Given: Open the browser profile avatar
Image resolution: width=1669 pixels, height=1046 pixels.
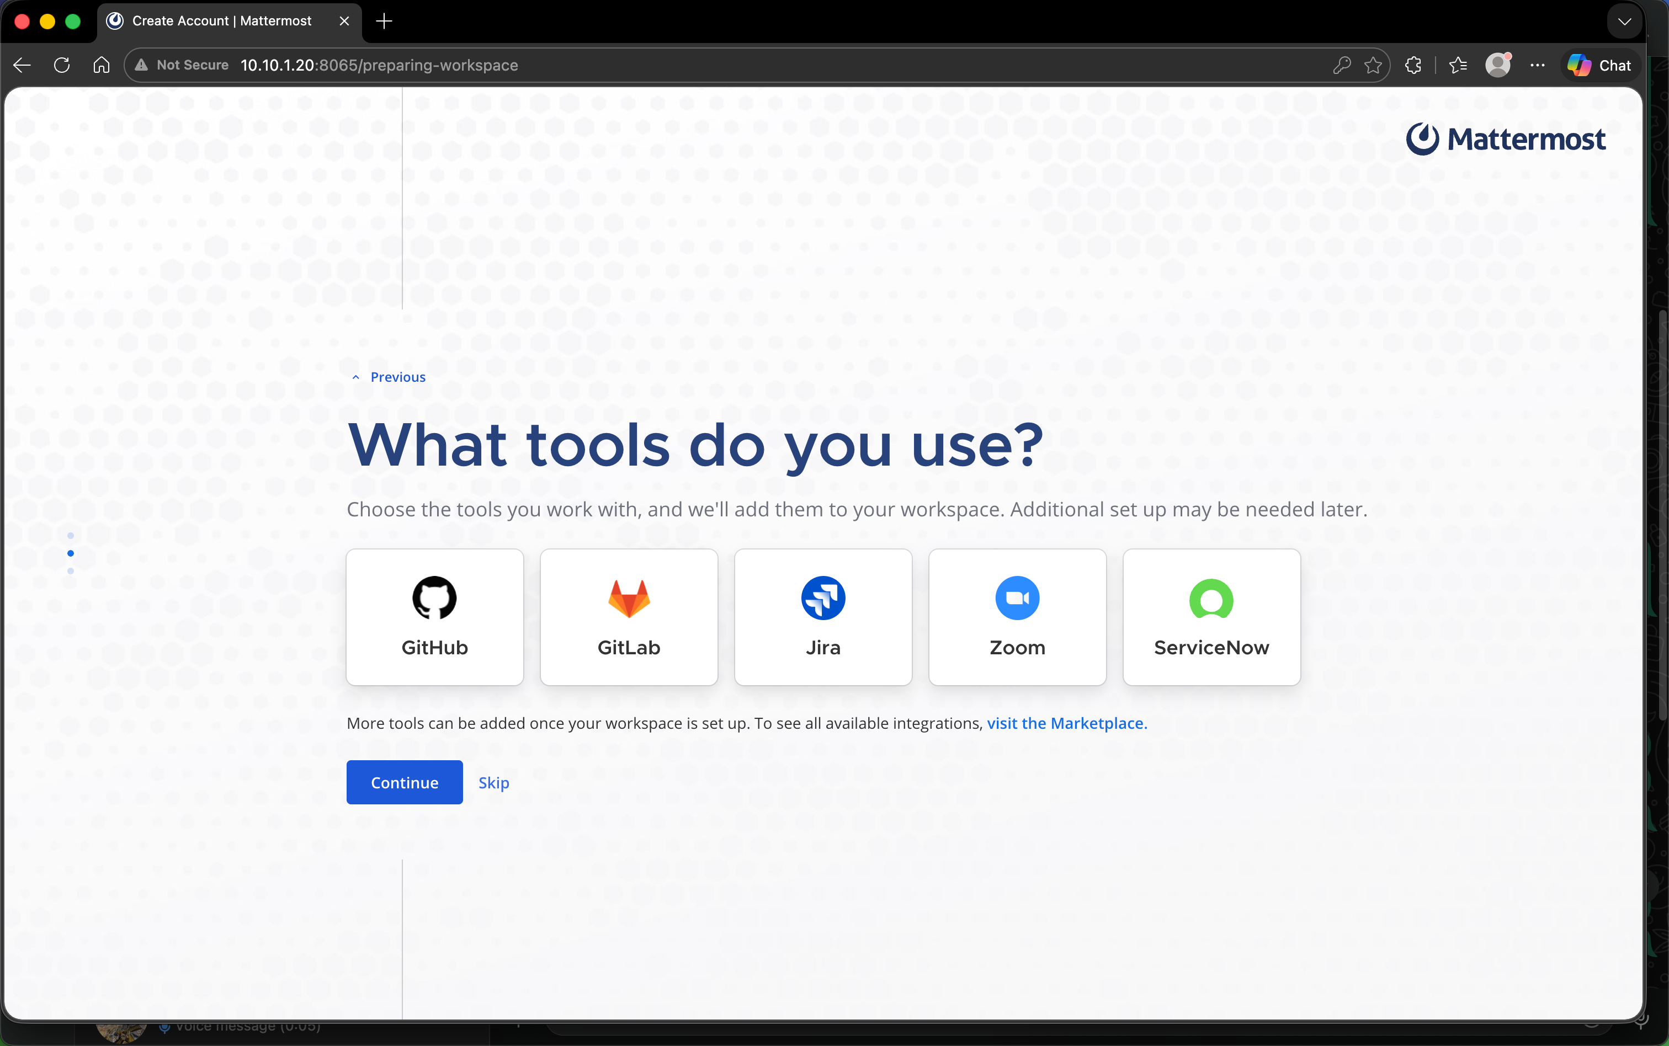Looking at the screenshot, I should (1497, 65).
